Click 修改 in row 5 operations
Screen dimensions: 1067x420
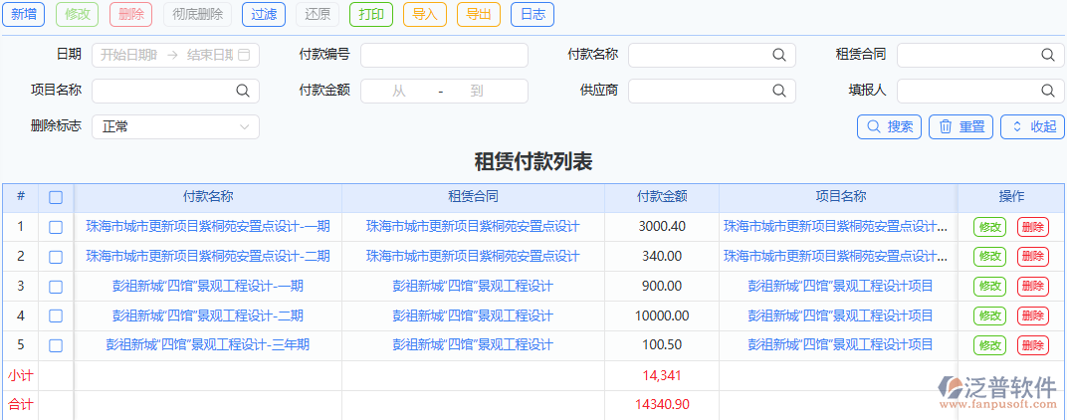click(x=989, y=345)
